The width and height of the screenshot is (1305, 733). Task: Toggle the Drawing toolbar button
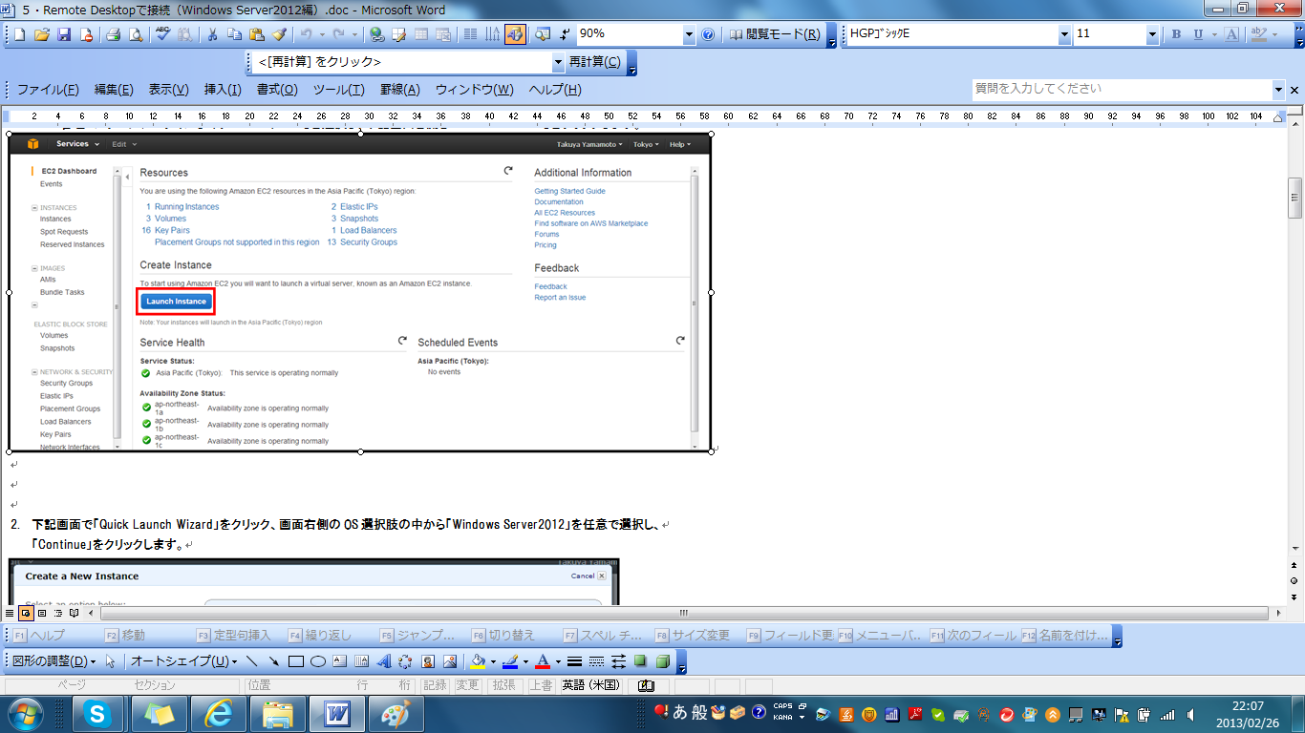(x=515, y=34)
